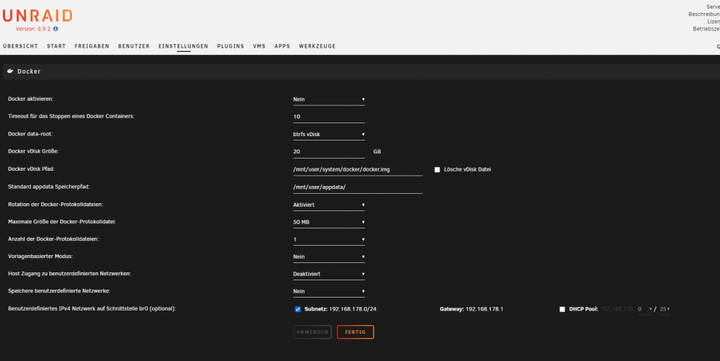Open the DHCP Pool address dropdown
This screenshot has width=720, height=361.
click(x=644, y=309)
